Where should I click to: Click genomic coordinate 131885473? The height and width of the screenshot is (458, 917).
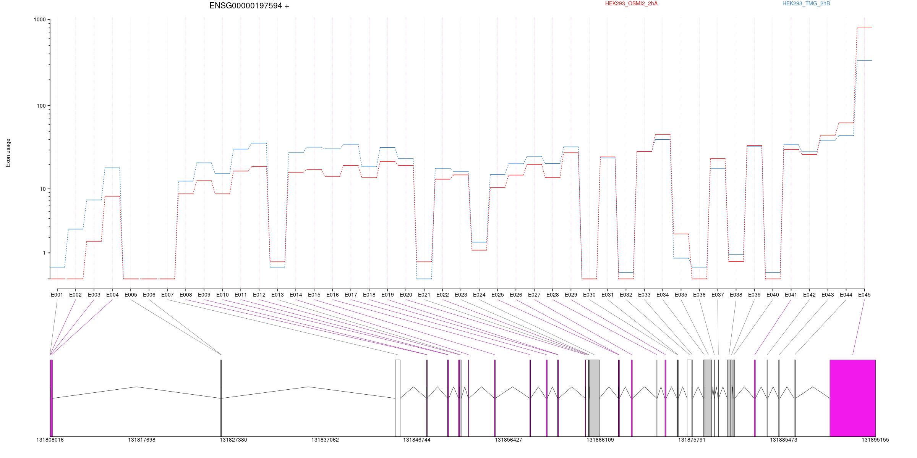point(784,440)
